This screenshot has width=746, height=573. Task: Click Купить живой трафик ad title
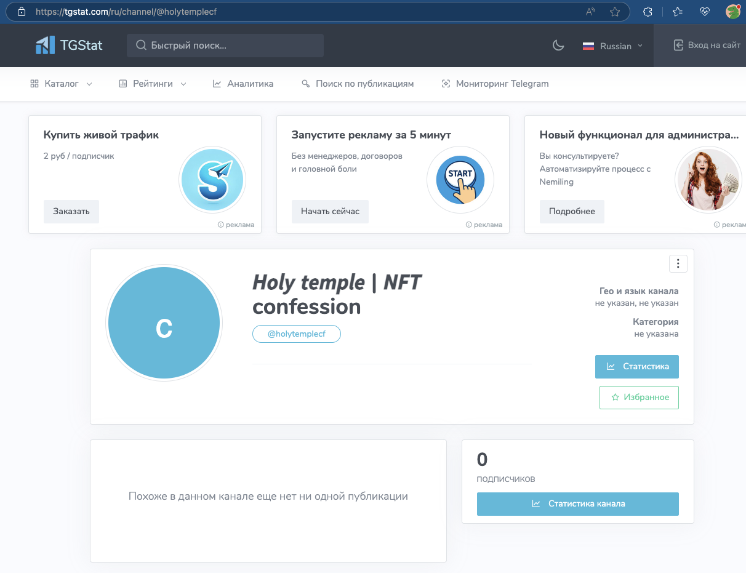click(101, 135)
